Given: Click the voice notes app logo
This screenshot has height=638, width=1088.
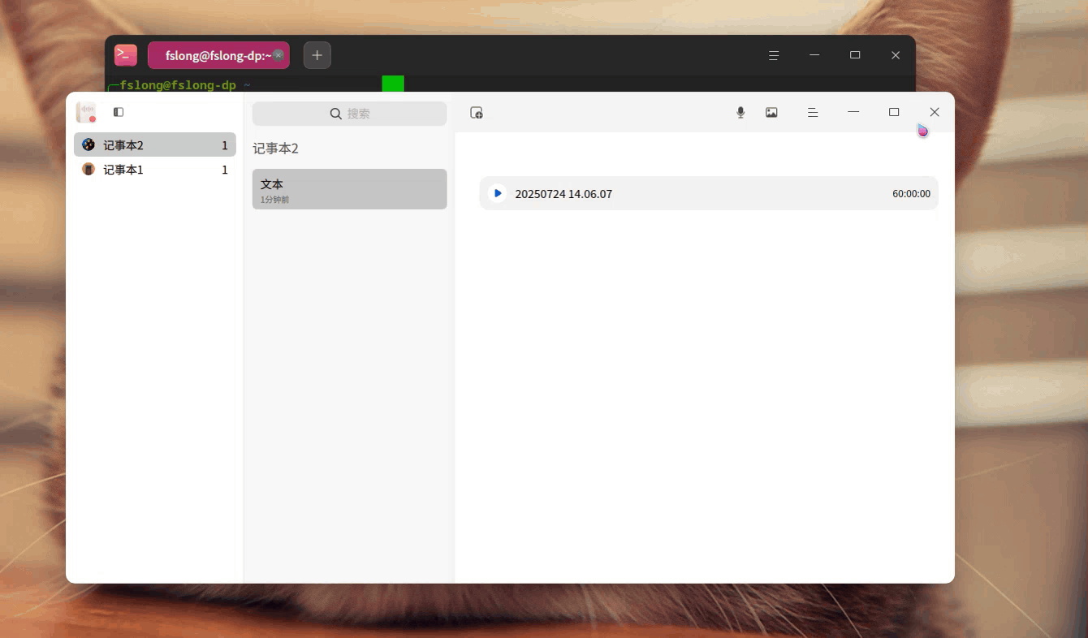Looking at the screenshot, I should click(86, 112).
